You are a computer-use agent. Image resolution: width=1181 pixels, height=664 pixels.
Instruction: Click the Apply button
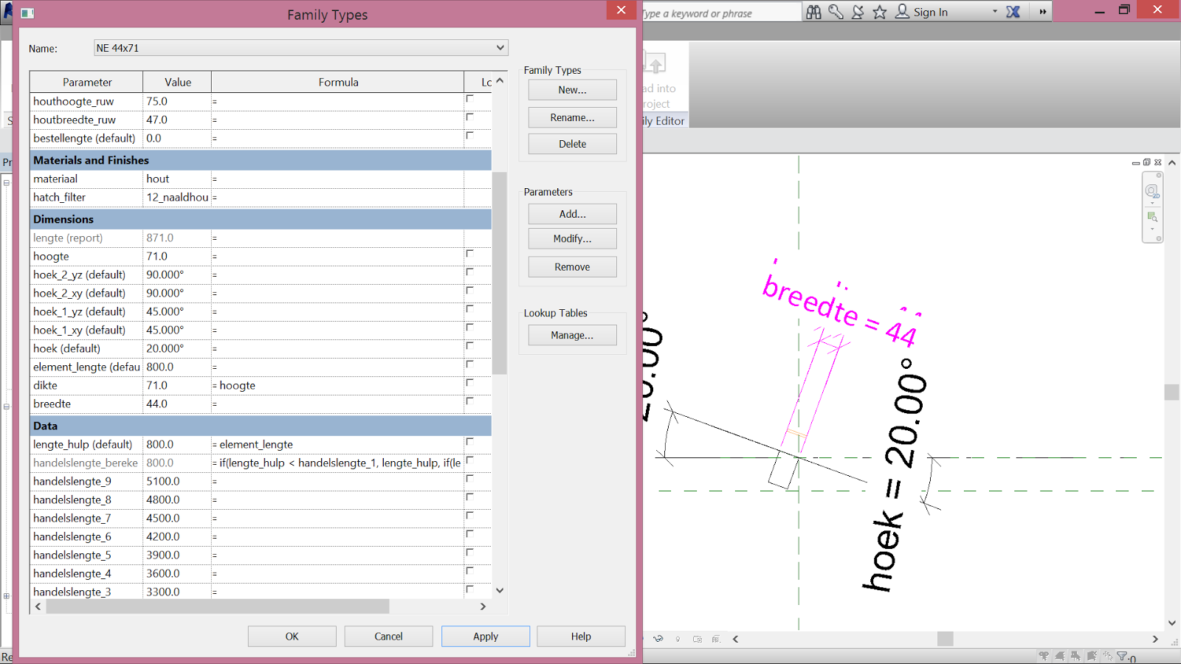[486, 637]
